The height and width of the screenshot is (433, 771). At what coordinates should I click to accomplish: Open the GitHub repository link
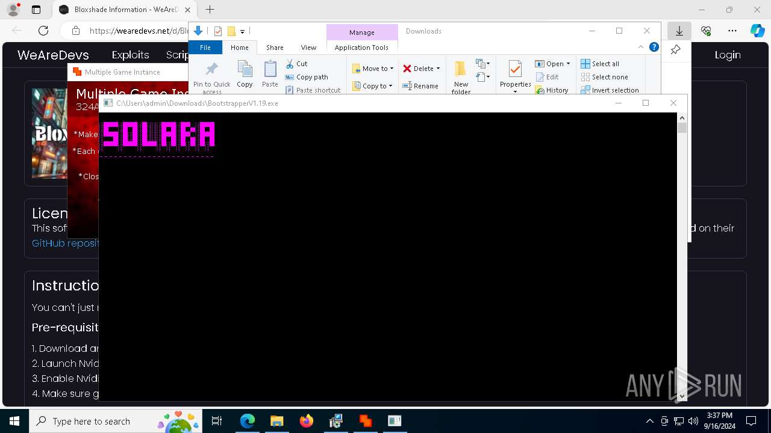tap(65, 243)
